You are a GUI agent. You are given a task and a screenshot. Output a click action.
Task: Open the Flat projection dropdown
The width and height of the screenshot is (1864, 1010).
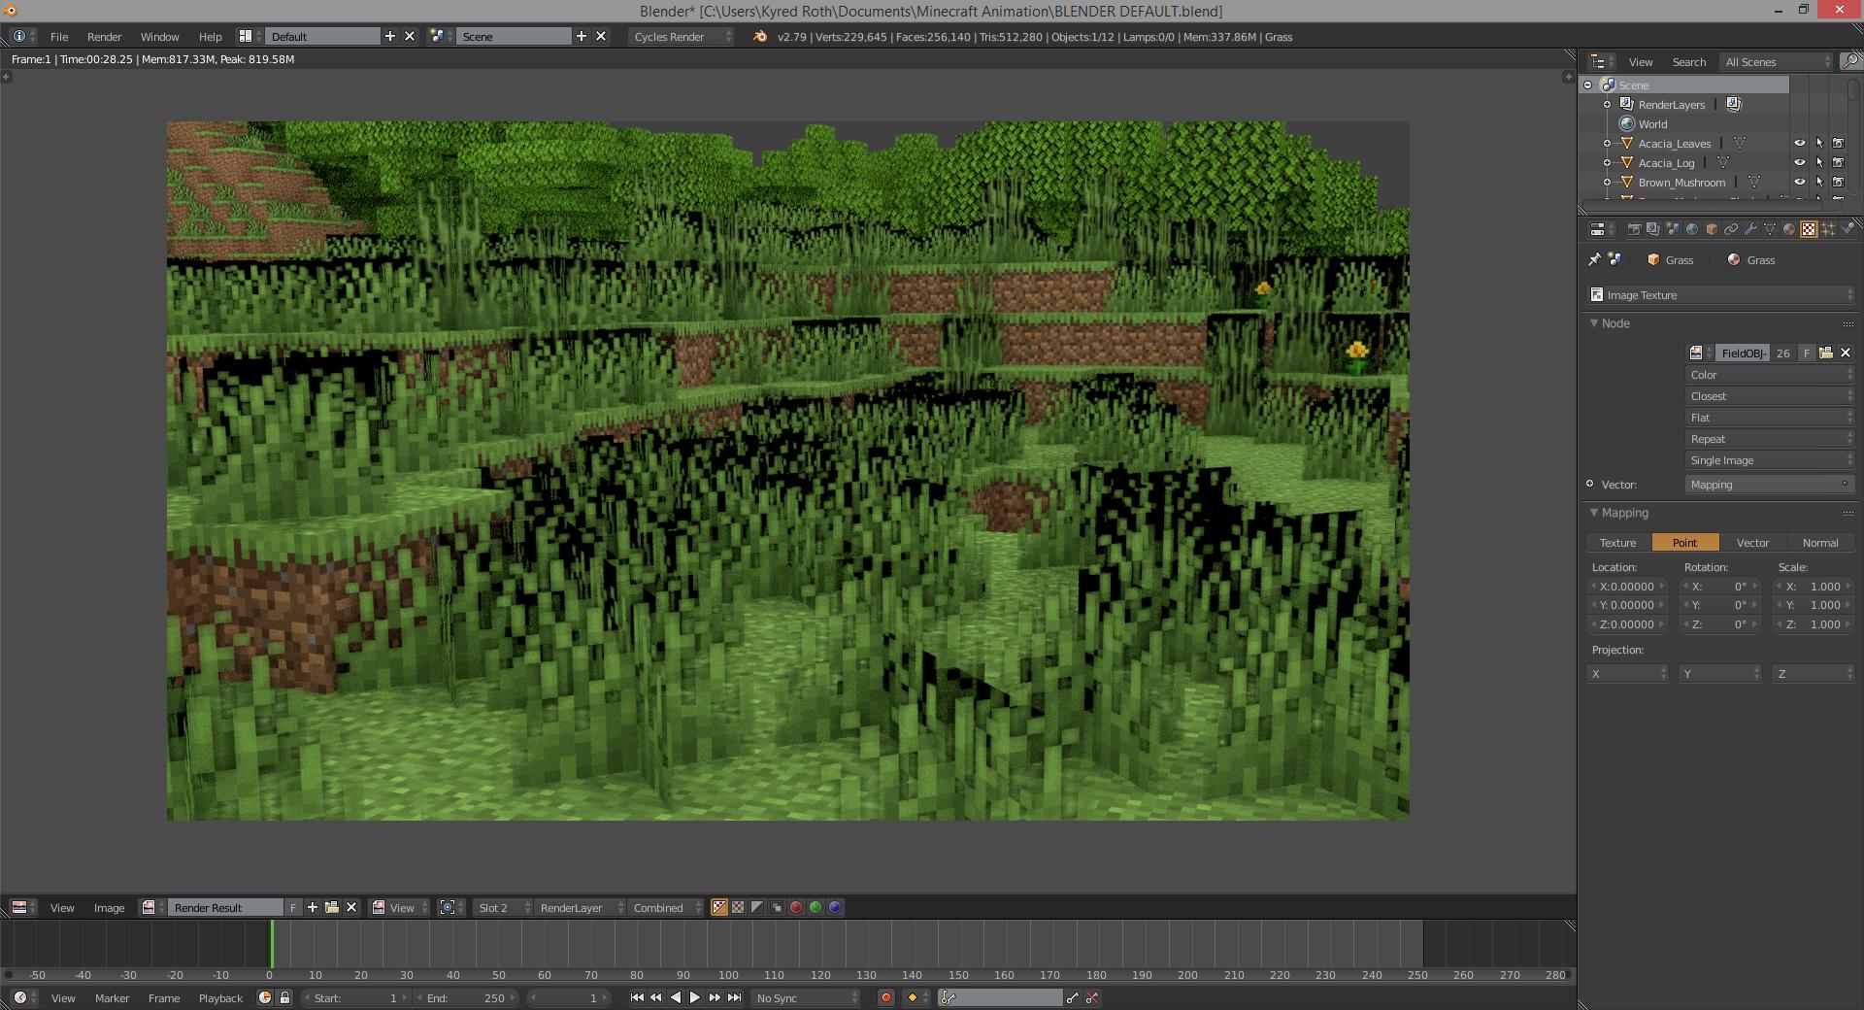click(1770, 418)
